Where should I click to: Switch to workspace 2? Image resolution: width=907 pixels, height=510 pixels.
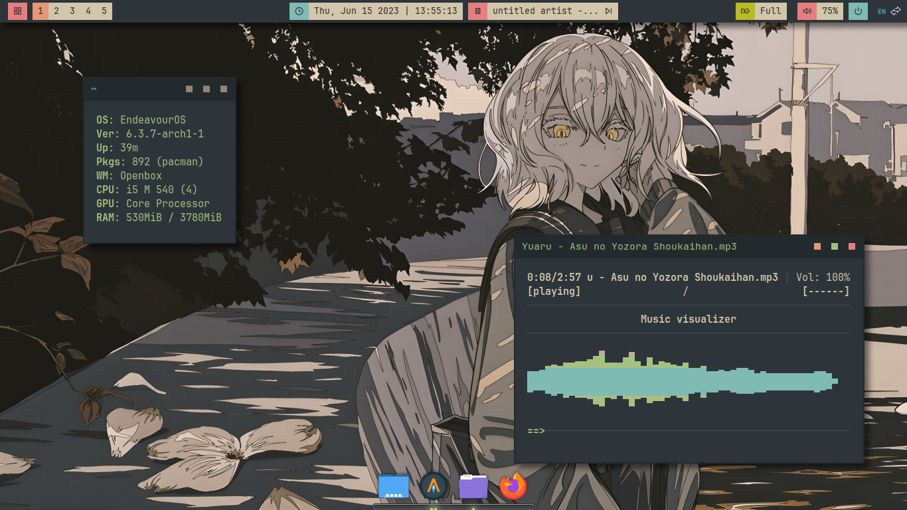[x=56, y=11]
